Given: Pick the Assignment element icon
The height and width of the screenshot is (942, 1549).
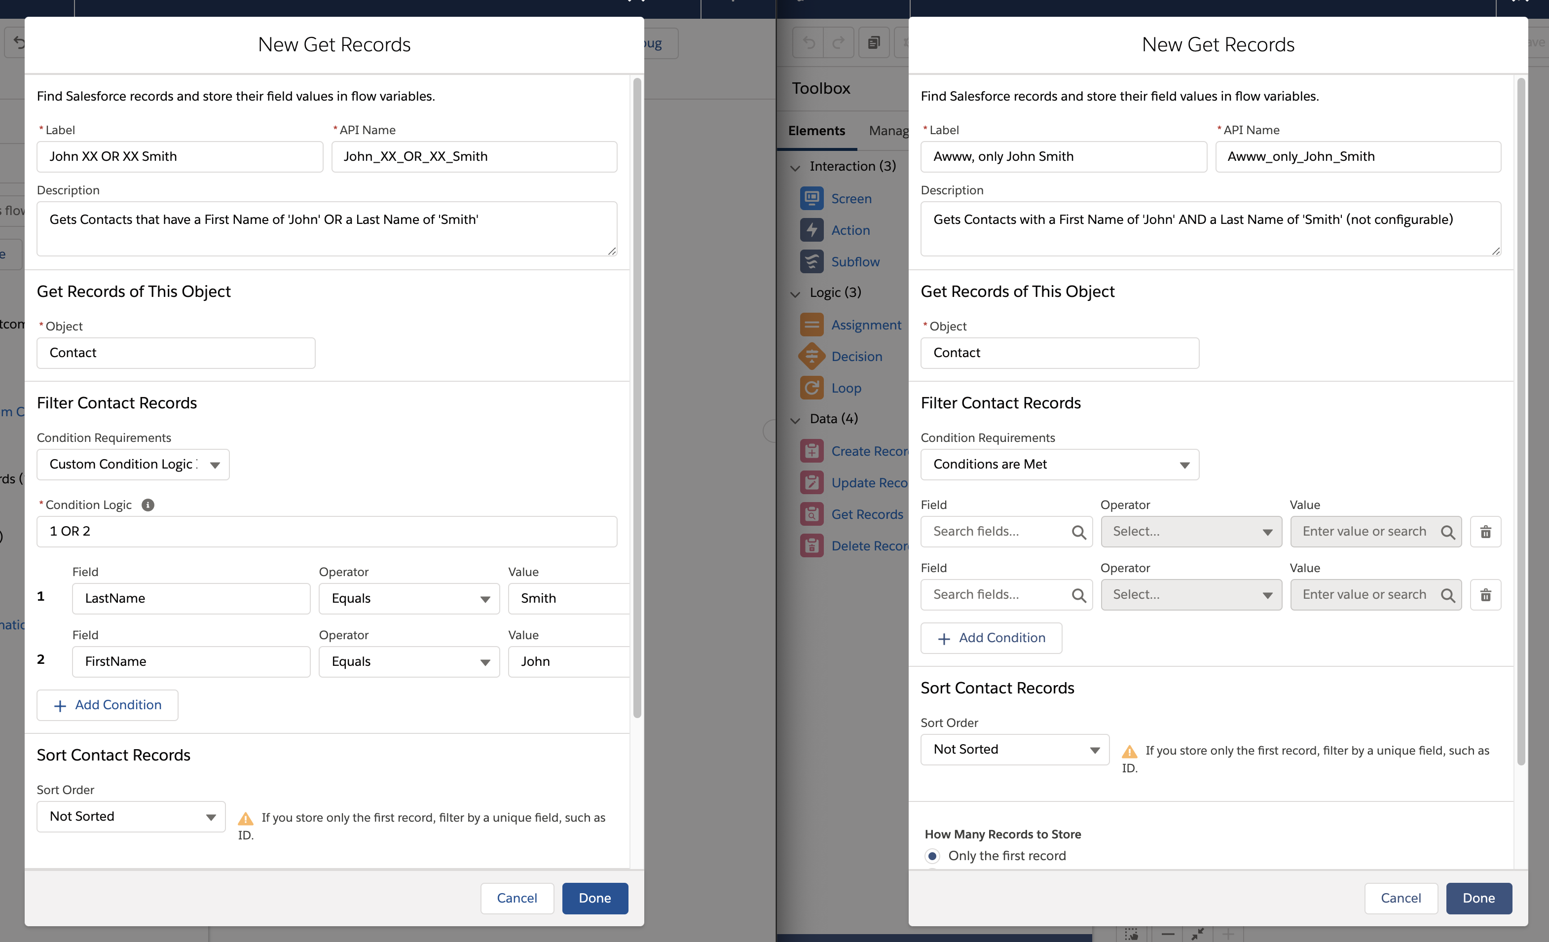Looking at the screenshot, I should (811, 325).
